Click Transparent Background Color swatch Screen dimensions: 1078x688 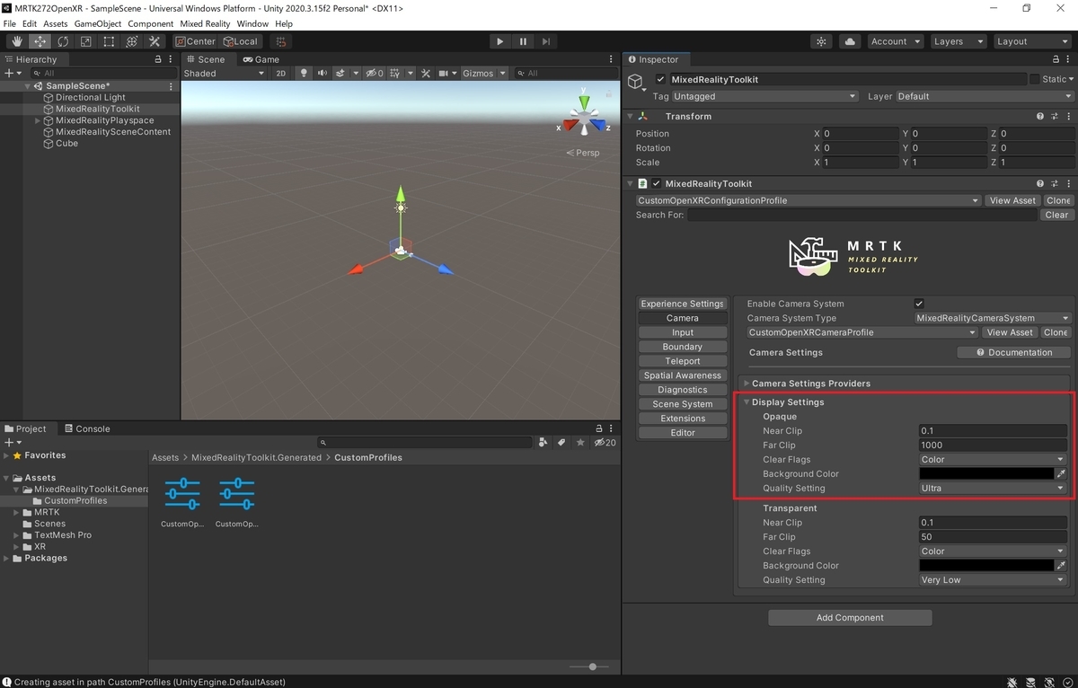click(986, 566)
